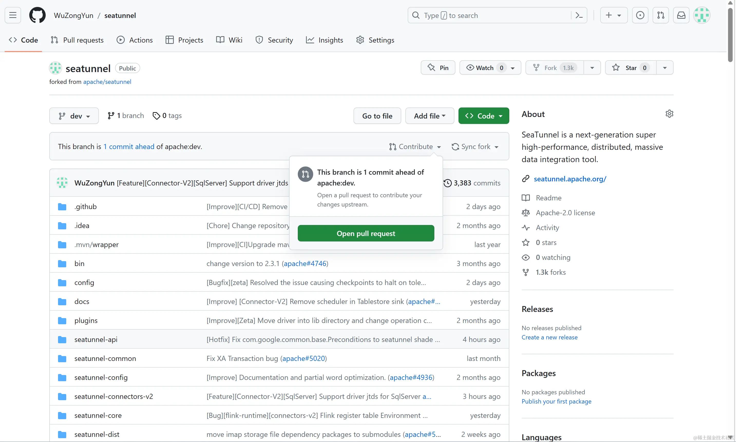Open the command palette icon

coord(579,15)
